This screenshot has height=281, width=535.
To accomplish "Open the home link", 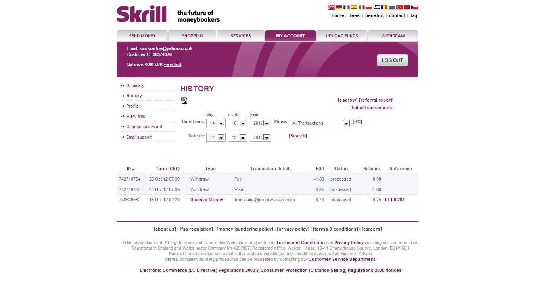I will (338, 16).
